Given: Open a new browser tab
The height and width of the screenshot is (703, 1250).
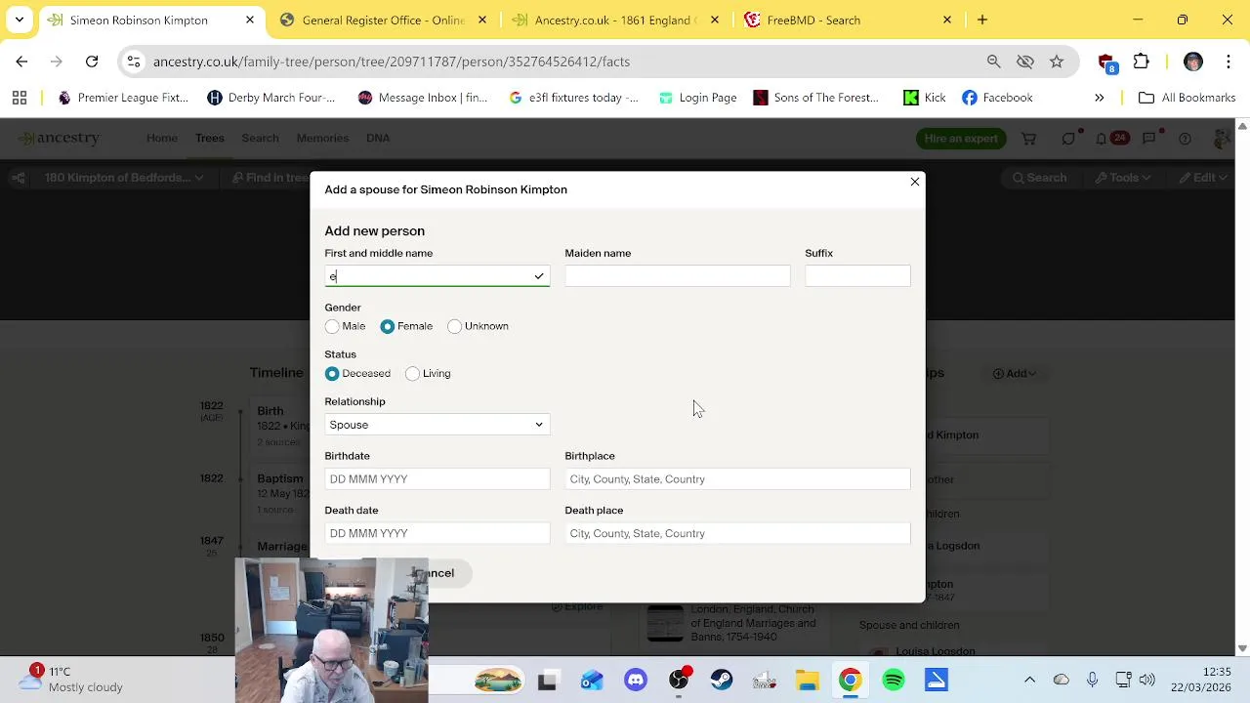Looking at the screenshot, I should [982, 20].
